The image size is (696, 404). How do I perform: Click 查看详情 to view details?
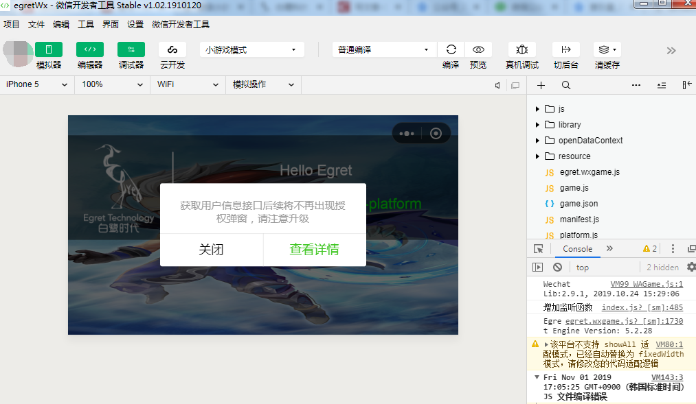(x=314, y=250)
